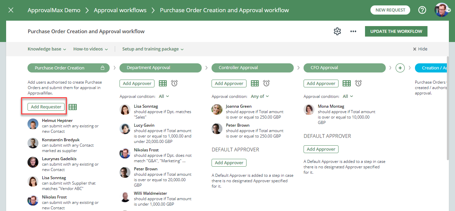Image resolution: width=455 pixels, height=211 pixels.
Task: Add default approver in CFO Approval
Action: tap(321, 149)
